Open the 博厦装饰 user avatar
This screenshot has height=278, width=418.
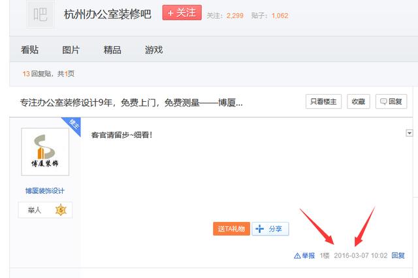(45, 152)
